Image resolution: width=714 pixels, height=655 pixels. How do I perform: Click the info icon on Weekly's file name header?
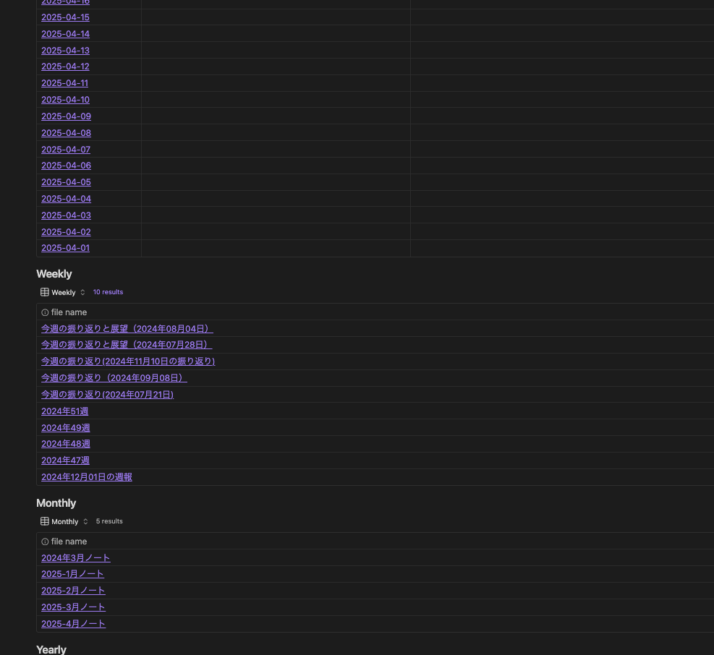(45, 312)
